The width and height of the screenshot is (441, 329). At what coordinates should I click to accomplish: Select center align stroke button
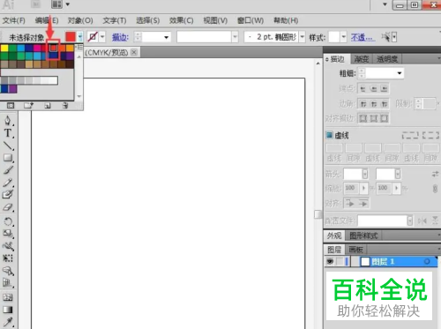click(363, 118)
